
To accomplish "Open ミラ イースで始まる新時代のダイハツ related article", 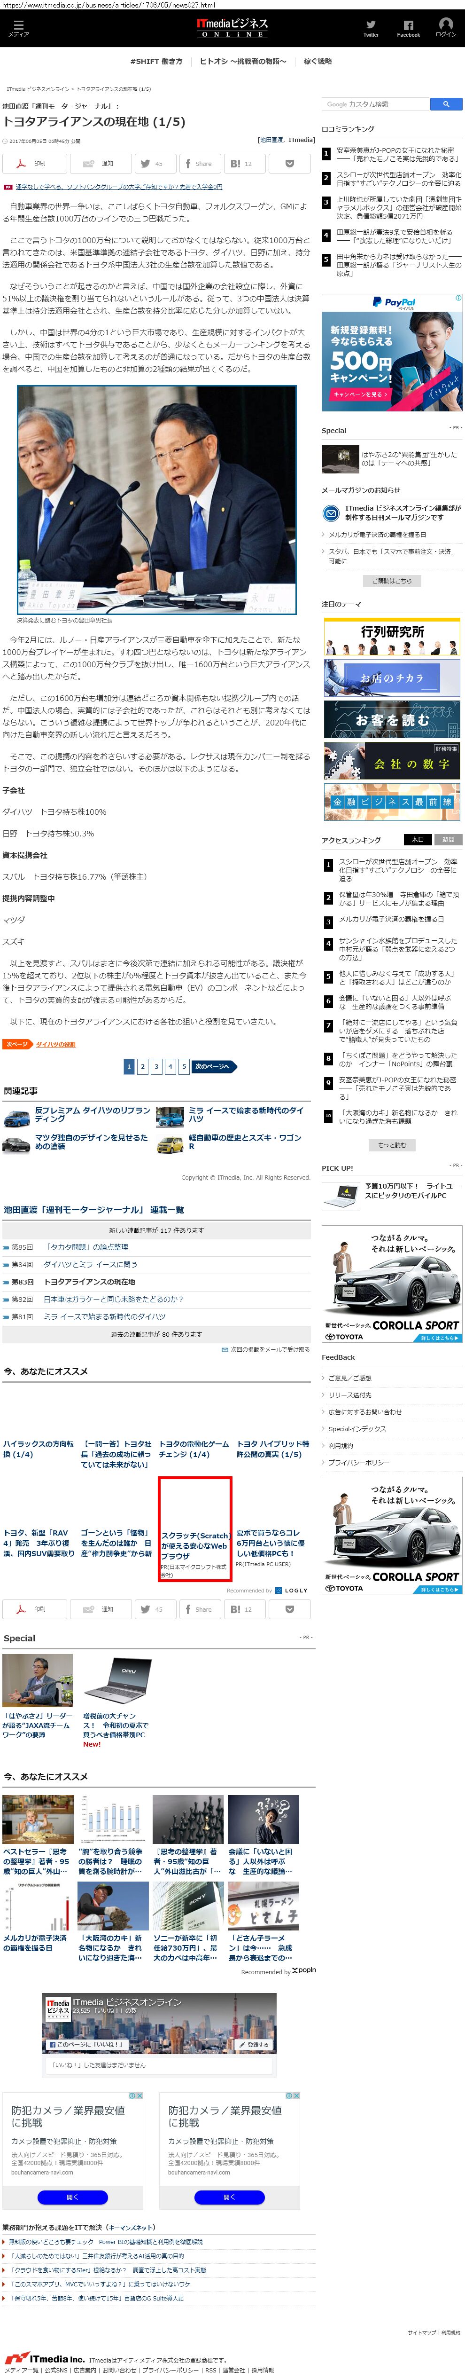I will (247, 1115).
